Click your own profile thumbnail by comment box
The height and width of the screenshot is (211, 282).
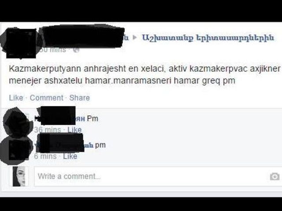click(19, 176)
